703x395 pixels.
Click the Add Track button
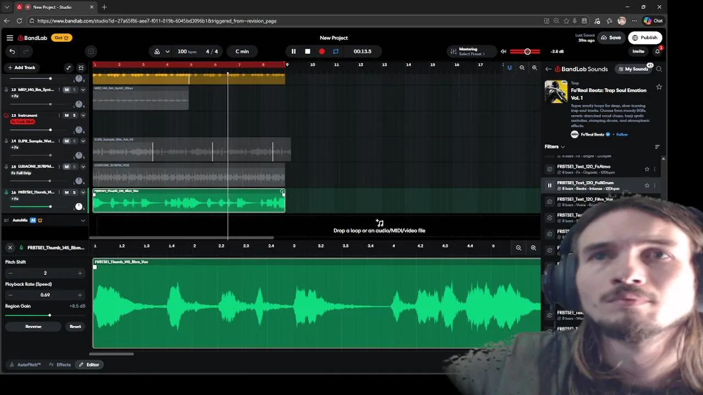point(21,68)
